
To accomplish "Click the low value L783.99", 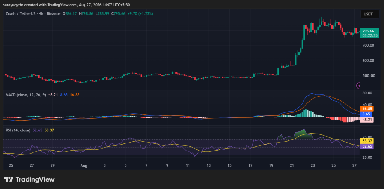I will pyautogui.click(x=102, y=14).
